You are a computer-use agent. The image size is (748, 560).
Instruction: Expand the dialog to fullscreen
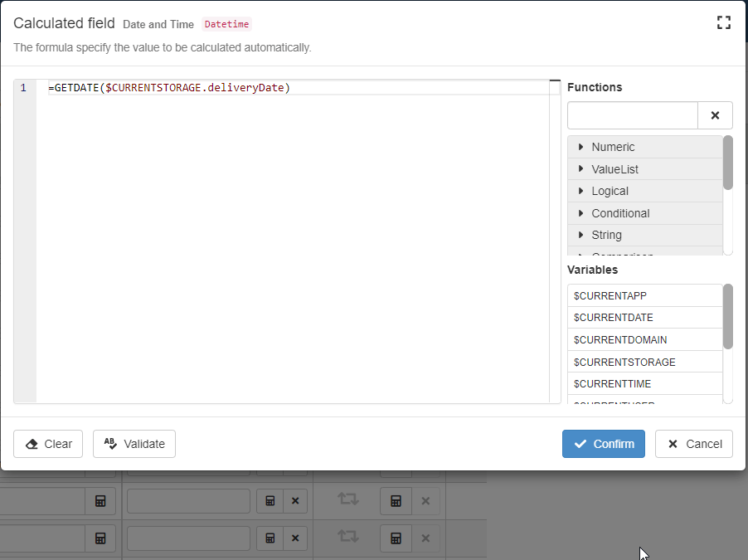pyautogui.click(x=724, y=23)
